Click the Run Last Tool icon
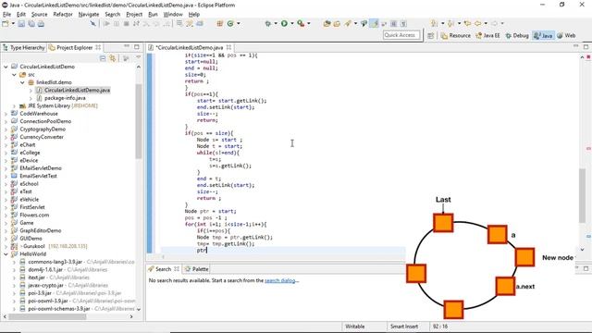 301,23
